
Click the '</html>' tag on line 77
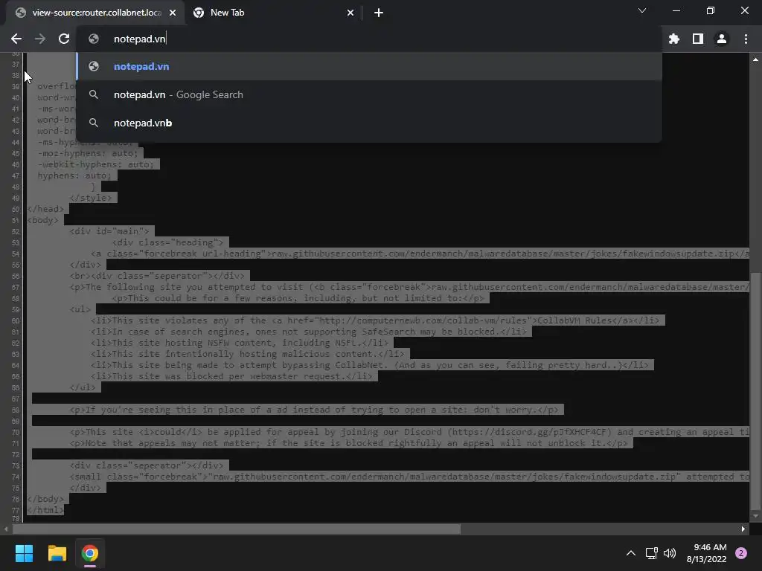(45, 510)
